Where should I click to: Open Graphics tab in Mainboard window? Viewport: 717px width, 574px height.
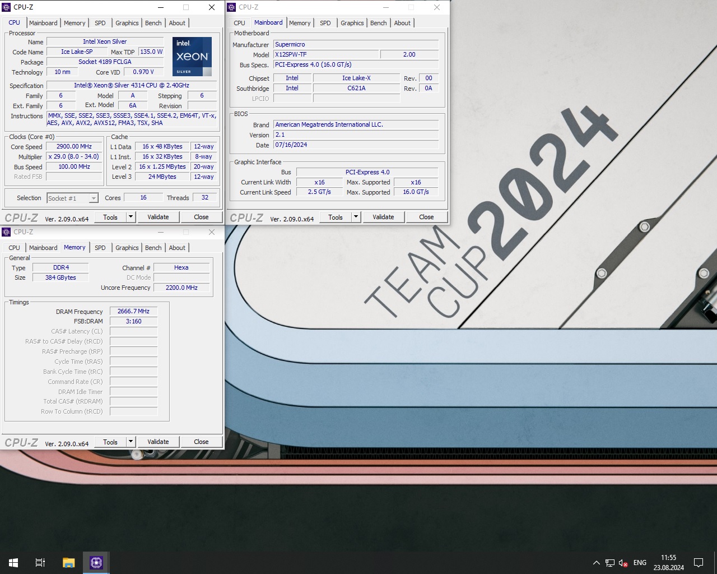(352, 23)
